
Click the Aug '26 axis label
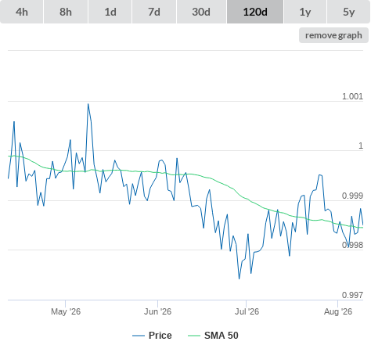338,311
